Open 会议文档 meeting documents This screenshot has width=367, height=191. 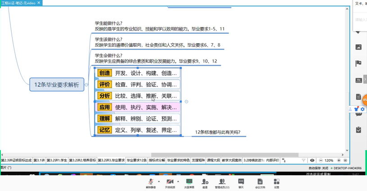[260, 182]
